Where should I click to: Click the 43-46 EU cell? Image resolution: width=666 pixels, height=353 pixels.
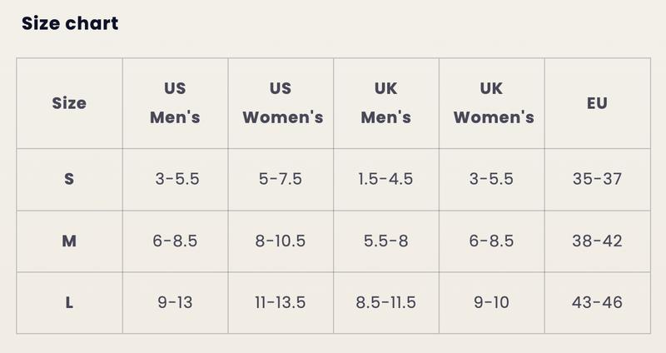[597, 303]
